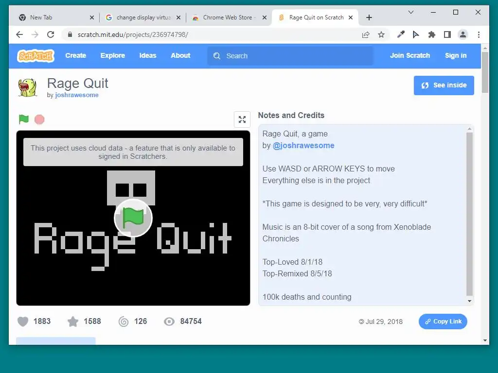Click the heart icon to love project

point(23,322)
